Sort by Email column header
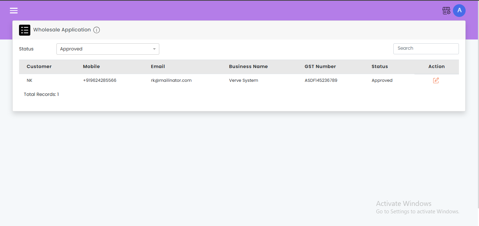 click(x=158, y=67)
